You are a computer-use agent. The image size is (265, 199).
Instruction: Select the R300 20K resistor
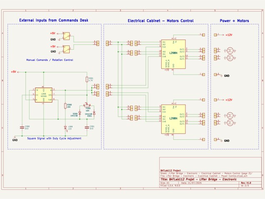[65, 106]
